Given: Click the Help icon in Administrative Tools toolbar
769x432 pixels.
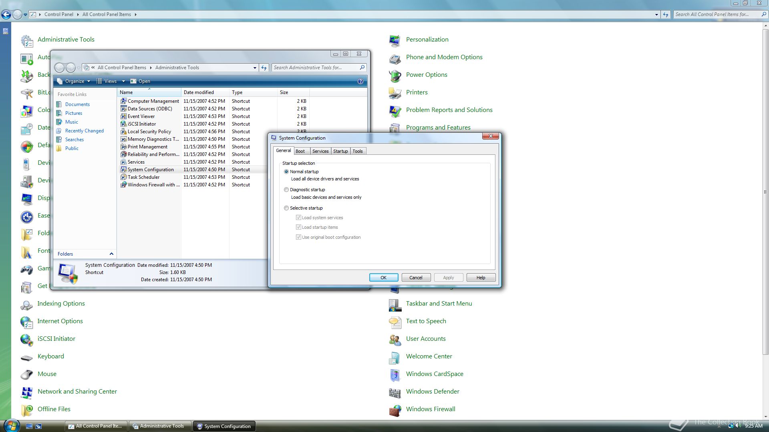Looking at the screenshot, I should (x=360, y=81).
